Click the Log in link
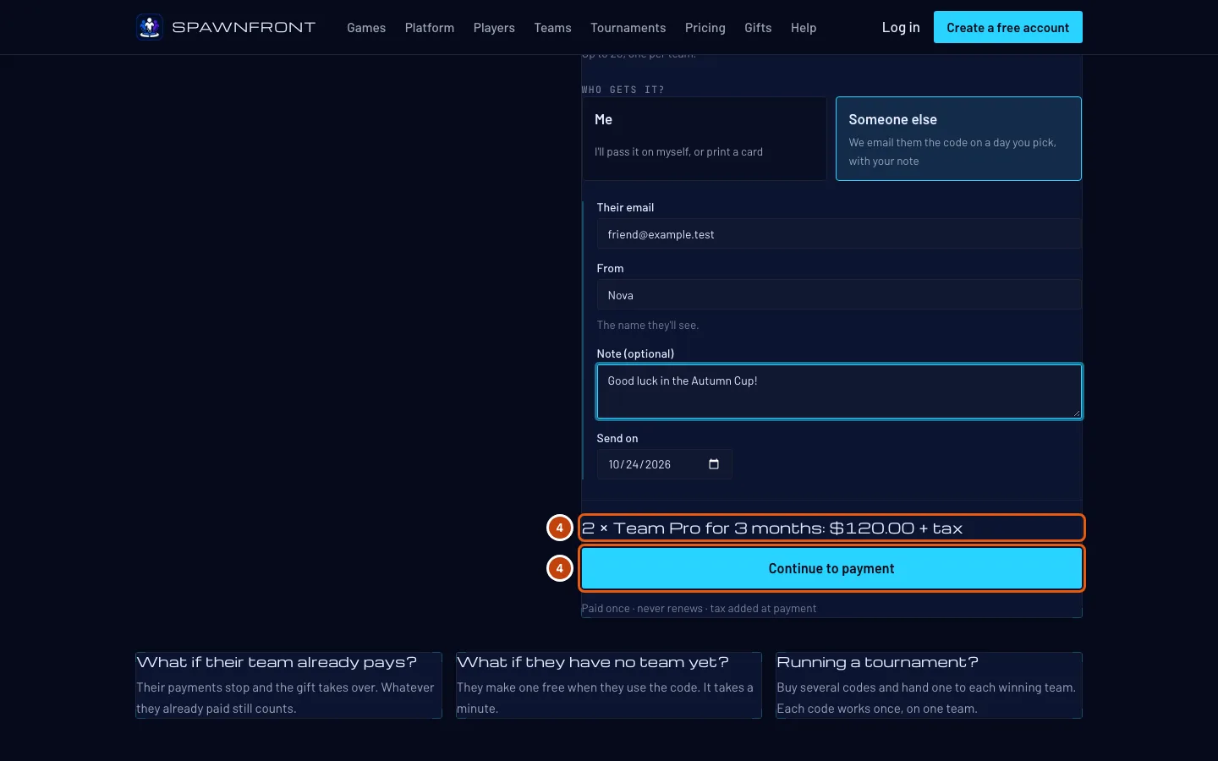Viewport: 1218px width, 761px height. click(x=901, y=27)
